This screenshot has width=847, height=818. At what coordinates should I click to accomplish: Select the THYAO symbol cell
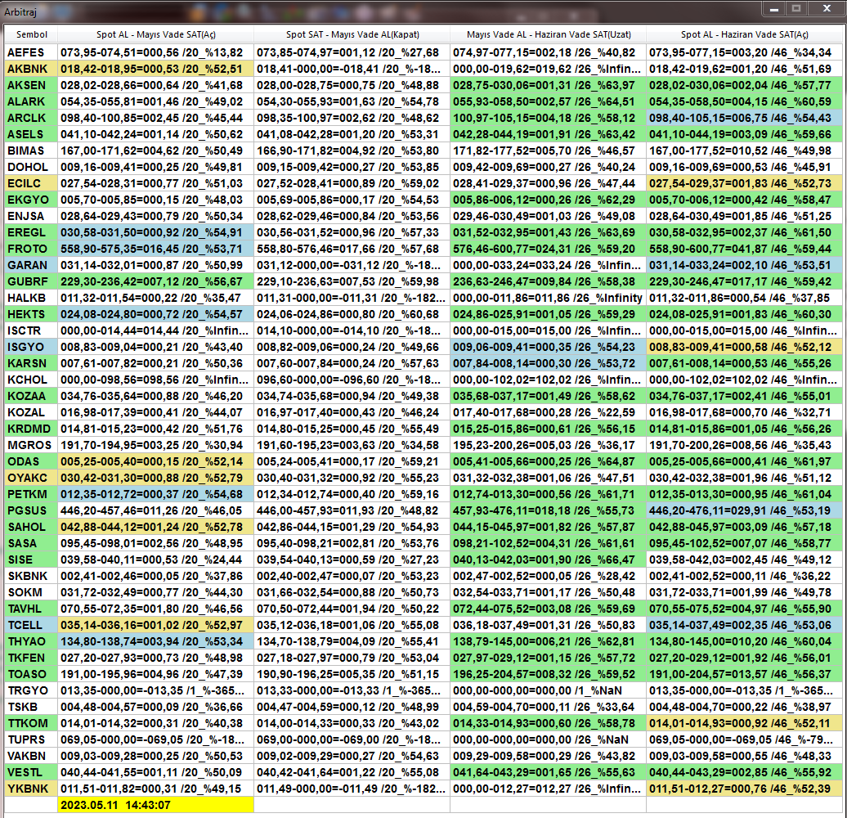[x=31, y=641]
